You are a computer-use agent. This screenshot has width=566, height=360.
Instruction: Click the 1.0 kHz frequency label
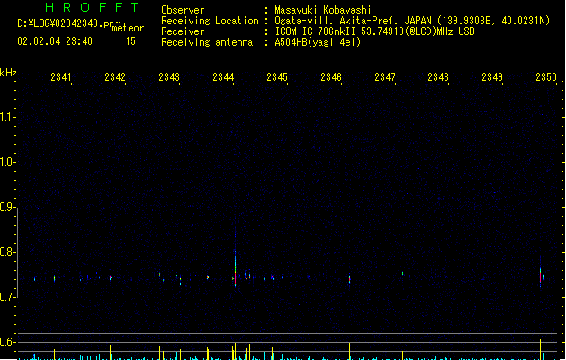7,162
